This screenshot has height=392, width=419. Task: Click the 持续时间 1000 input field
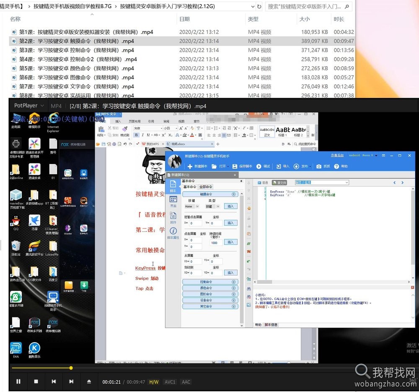pyautogui.click(x=216, y=243)
